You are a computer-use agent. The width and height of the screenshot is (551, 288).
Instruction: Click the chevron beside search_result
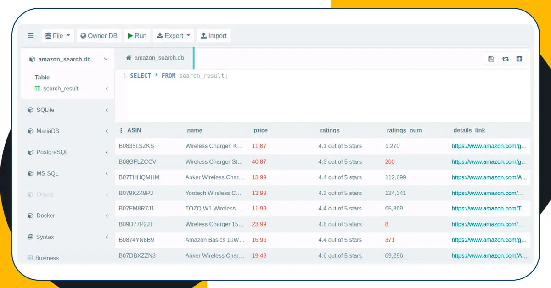pyautogui.click(x=107, y=89)
